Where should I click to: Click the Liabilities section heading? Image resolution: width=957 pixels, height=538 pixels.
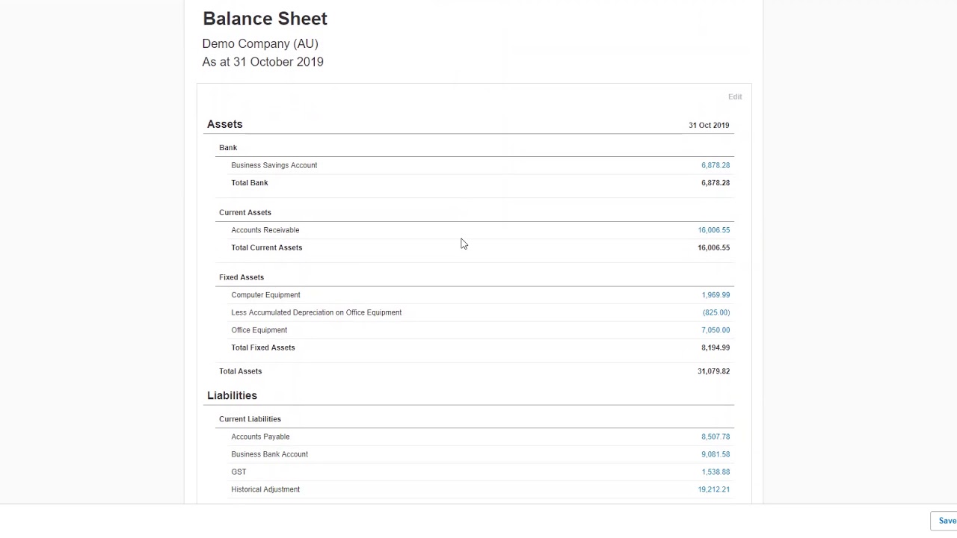232,395
